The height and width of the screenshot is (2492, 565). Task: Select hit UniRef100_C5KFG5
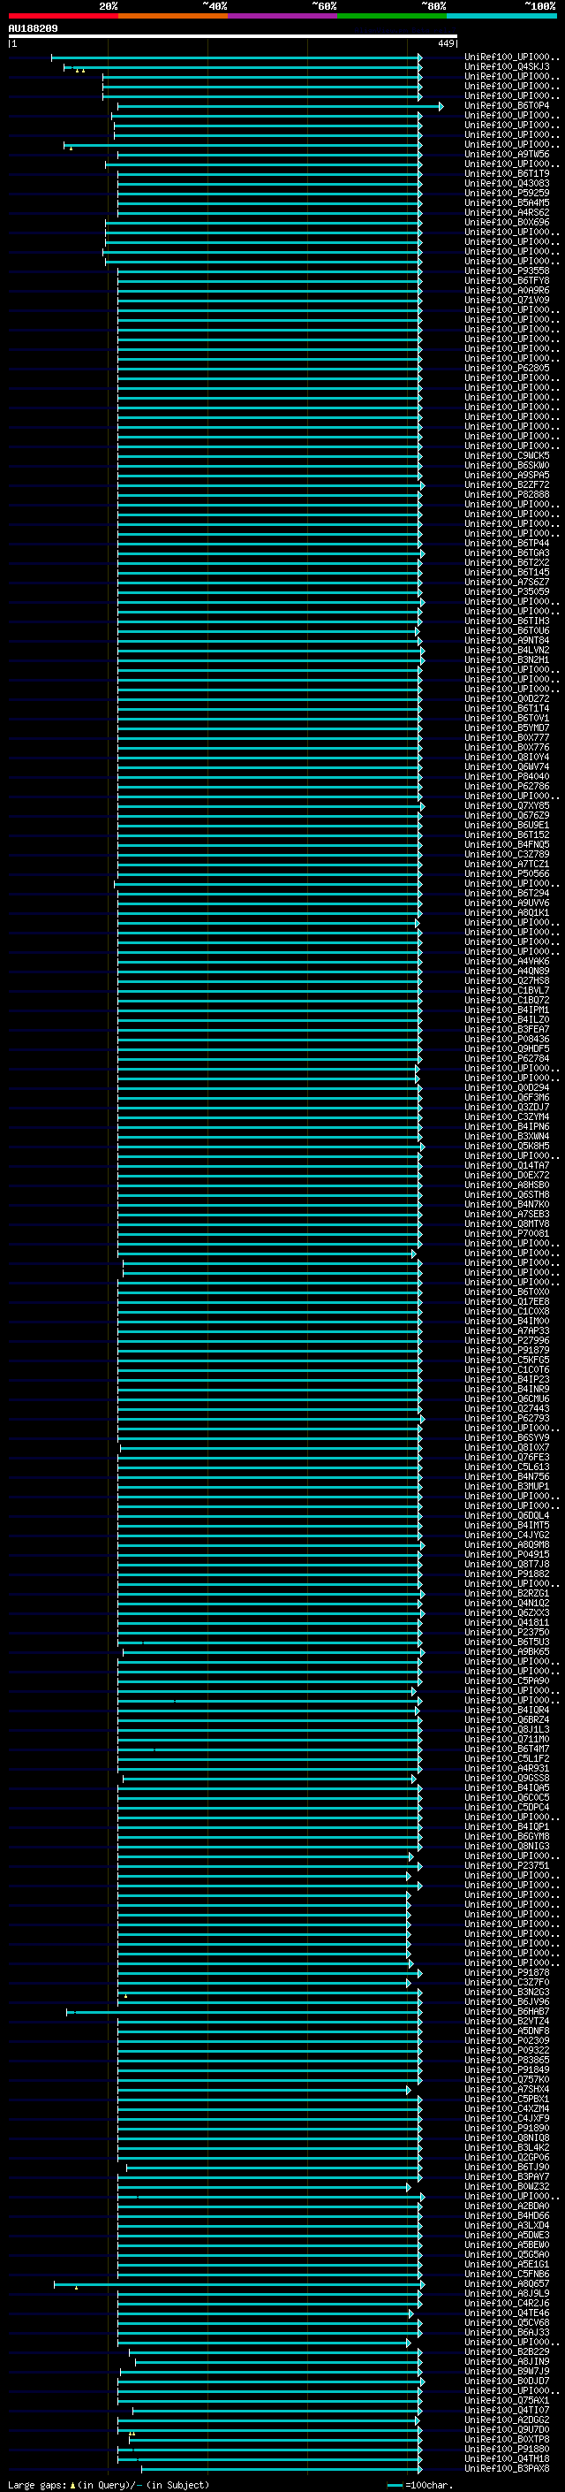pyautogui.click(x=507, y=1360)
